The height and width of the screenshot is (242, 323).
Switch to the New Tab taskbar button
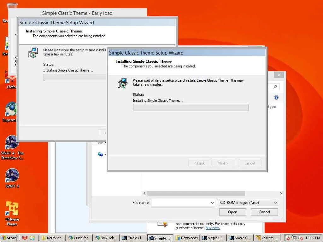(106, 238)
